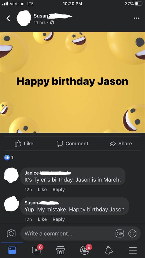Select the News Feed home tab
145x258 pixels.
(12, 250)
